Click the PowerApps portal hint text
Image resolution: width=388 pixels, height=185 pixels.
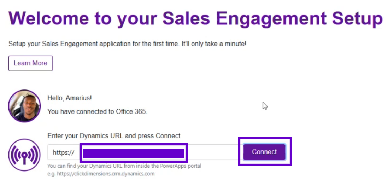pos(124,166)
